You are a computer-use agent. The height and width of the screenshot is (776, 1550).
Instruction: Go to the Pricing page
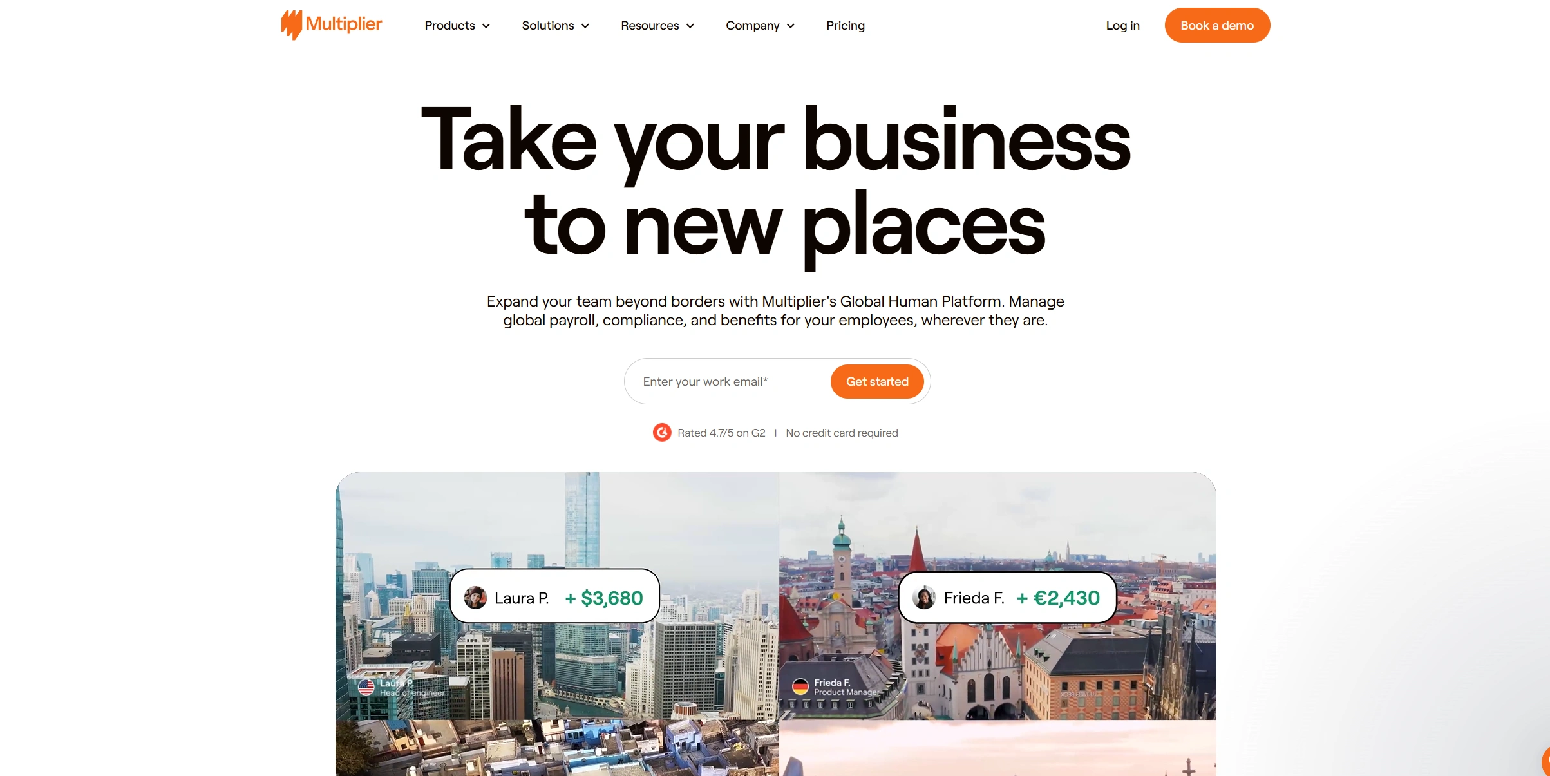point(846,26)
